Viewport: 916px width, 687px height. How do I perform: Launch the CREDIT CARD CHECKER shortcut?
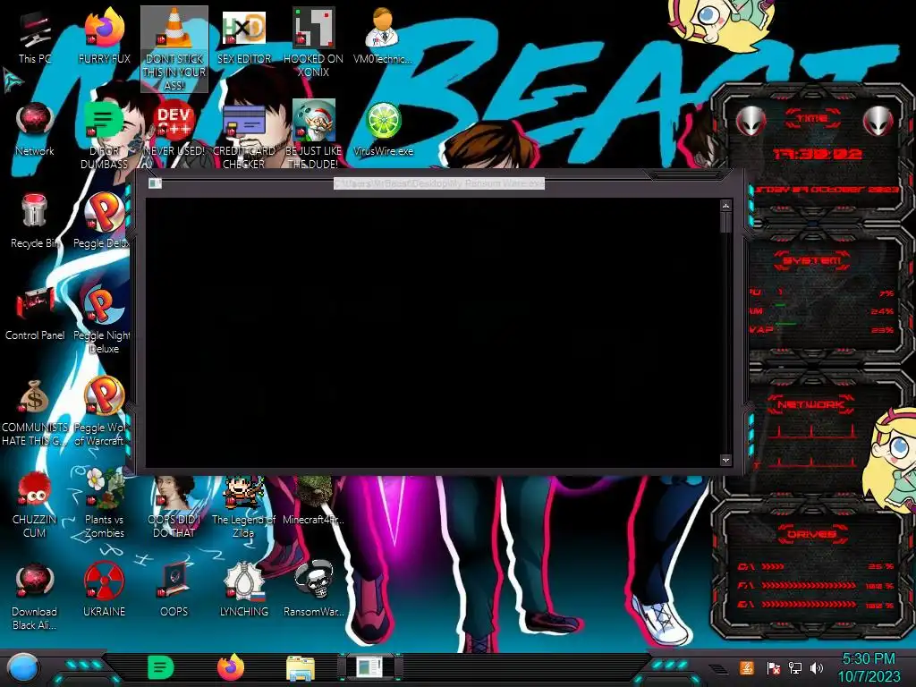[243, 135]
